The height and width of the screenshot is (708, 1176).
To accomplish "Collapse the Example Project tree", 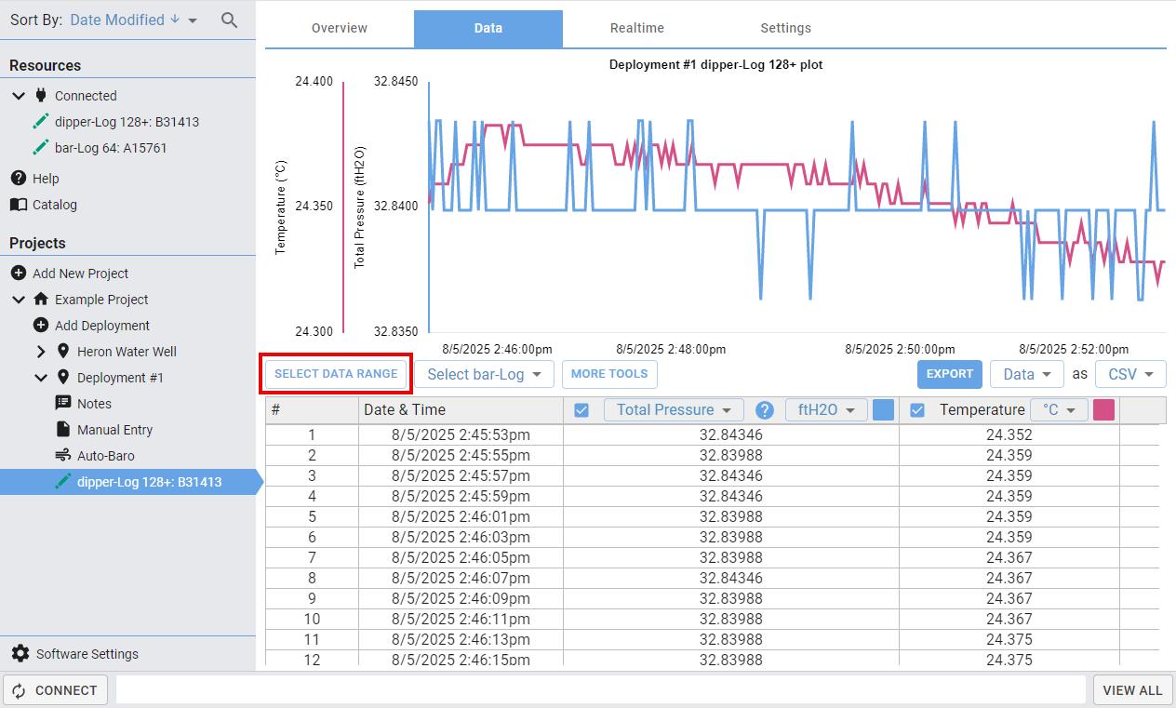I will 19,299.
